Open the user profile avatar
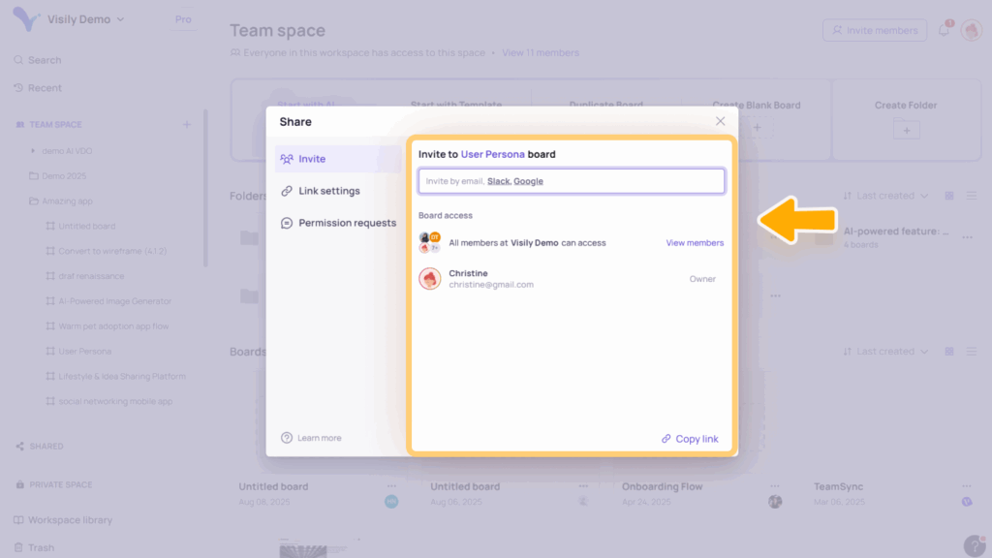992x558 pixels. point(971,31)
